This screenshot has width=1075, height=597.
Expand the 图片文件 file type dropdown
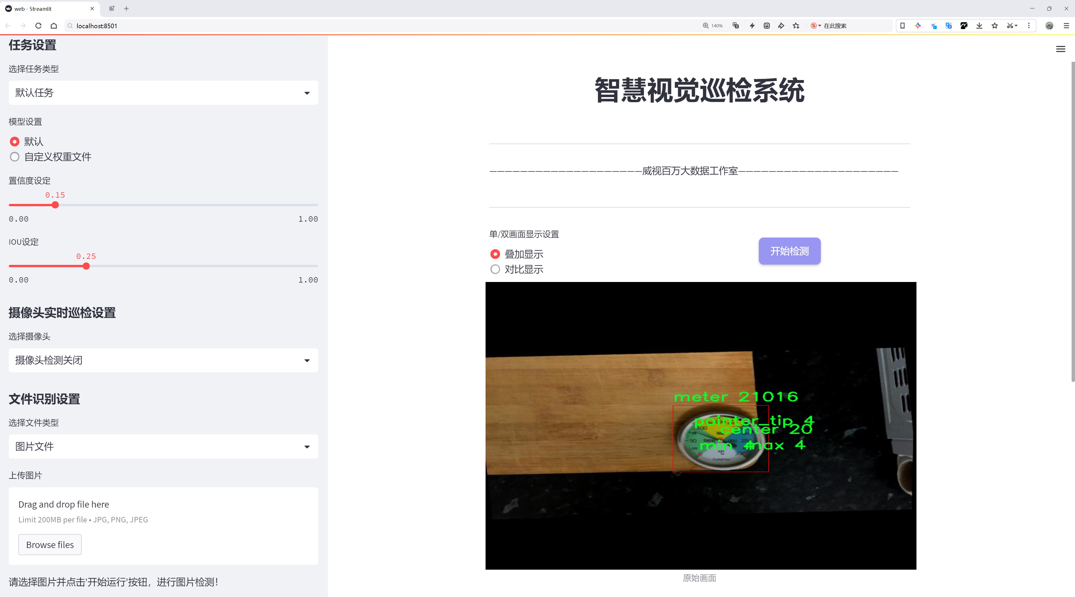pos(163,446)
